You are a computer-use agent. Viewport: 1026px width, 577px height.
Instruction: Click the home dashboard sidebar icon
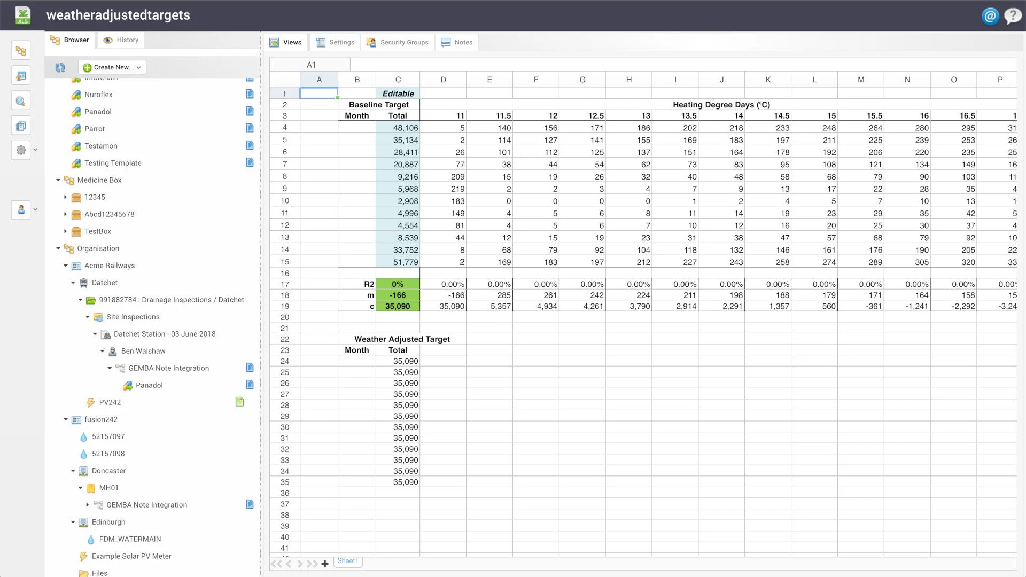tap(21, 76)
